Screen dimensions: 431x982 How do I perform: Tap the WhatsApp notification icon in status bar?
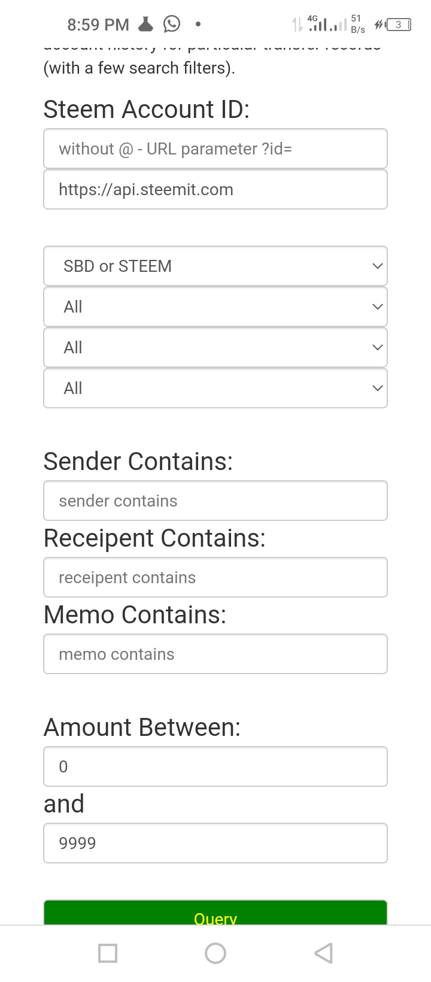click(x=172, y=24)
